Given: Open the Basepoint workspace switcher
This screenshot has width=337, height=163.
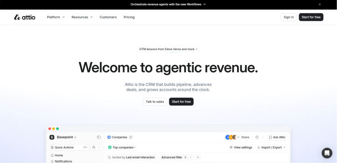Looking at the screenshot, I should [x=67, y=137].
